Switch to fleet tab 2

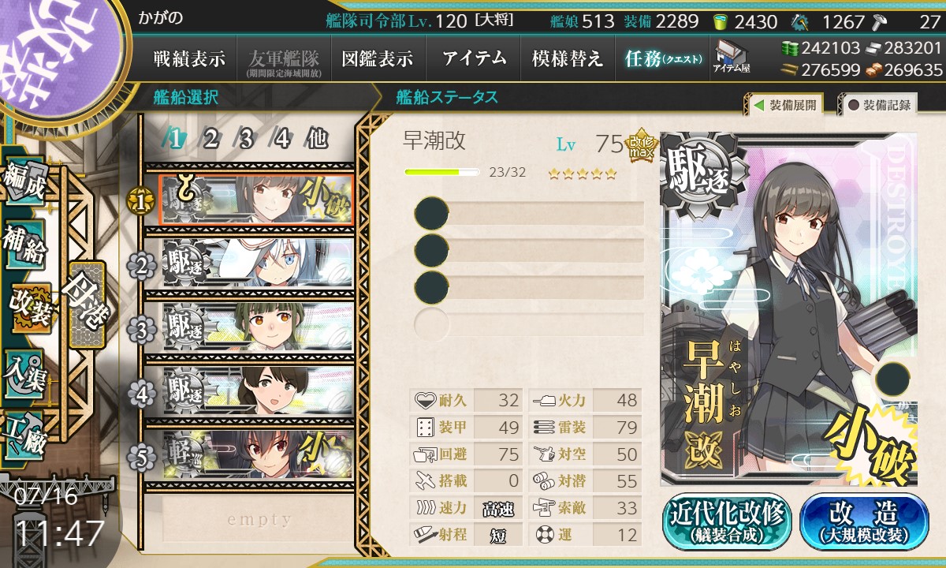point(210,140)
